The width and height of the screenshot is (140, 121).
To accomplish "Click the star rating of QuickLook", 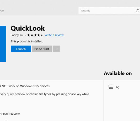I will [x=35, y=35].
